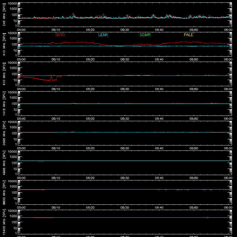
Task: Click the 05:30 time label under 245 MHz panel
Action: pyautogui.click(x=125, y=30)
